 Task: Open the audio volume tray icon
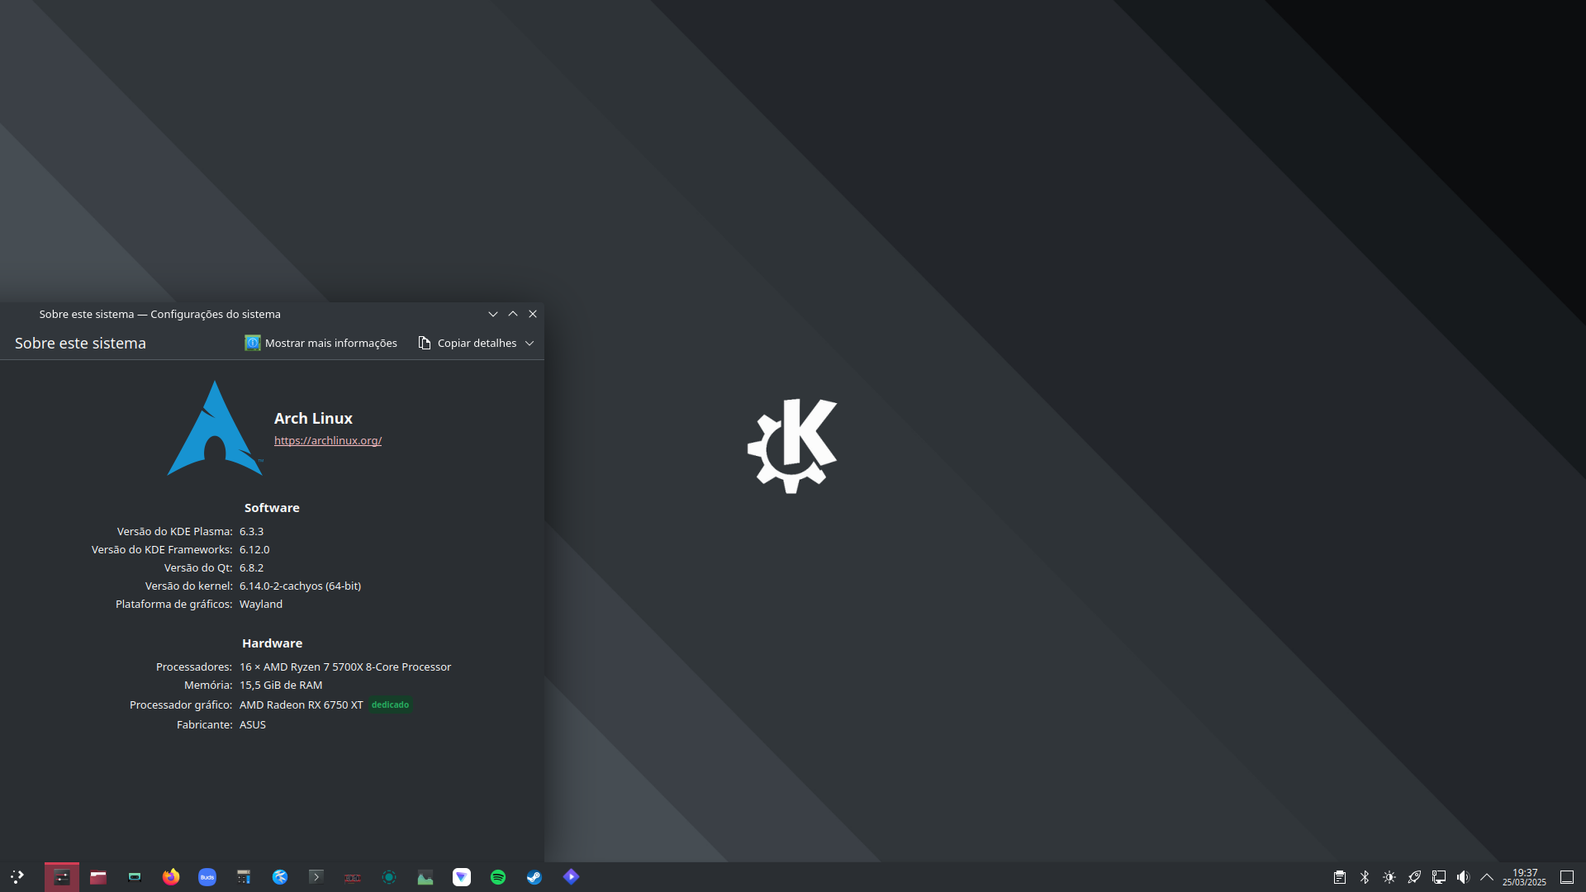1464,877
